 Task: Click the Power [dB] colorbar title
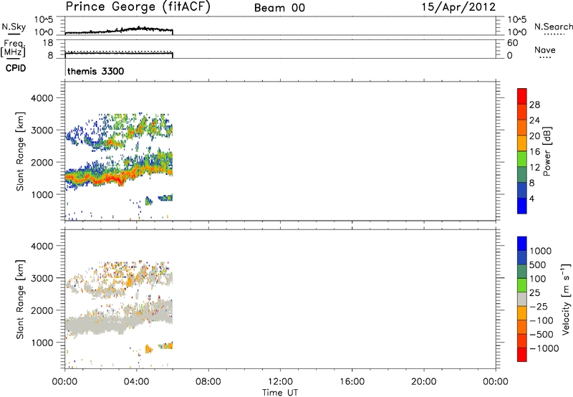[546, 151]
